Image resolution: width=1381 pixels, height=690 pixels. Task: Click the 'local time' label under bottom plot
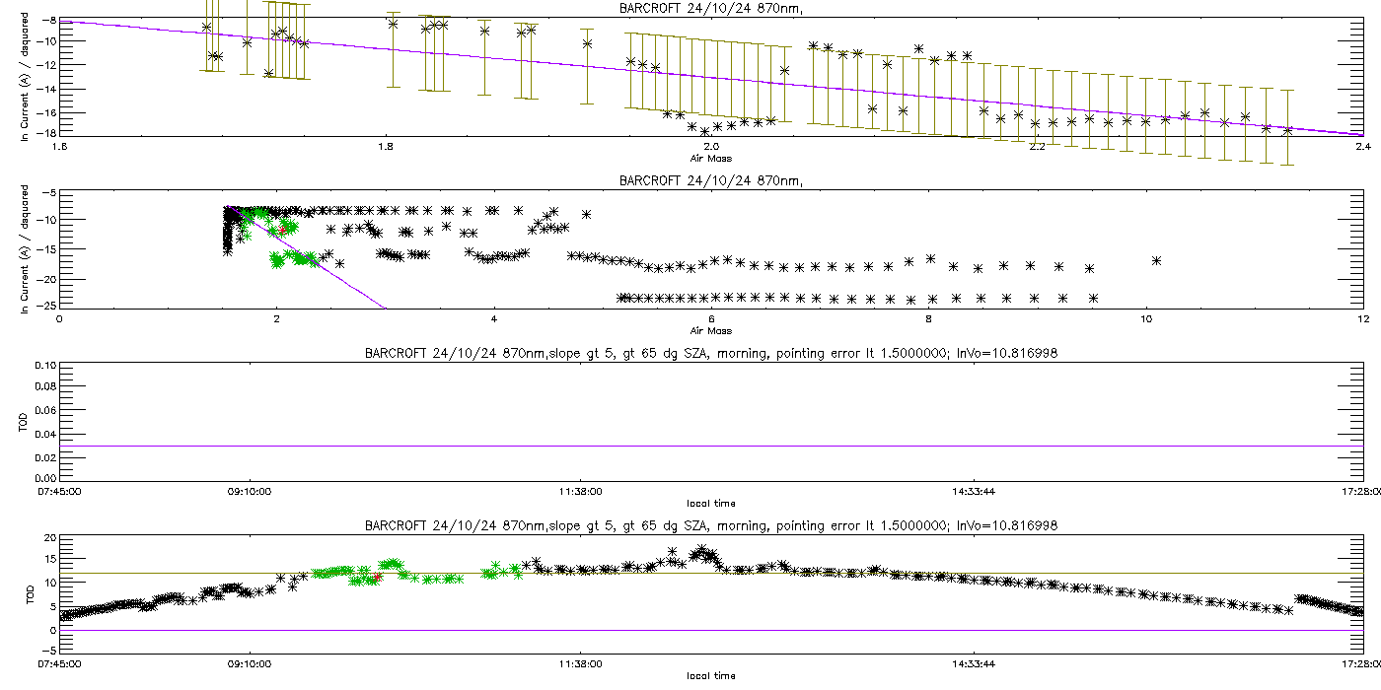click(710, 676)
